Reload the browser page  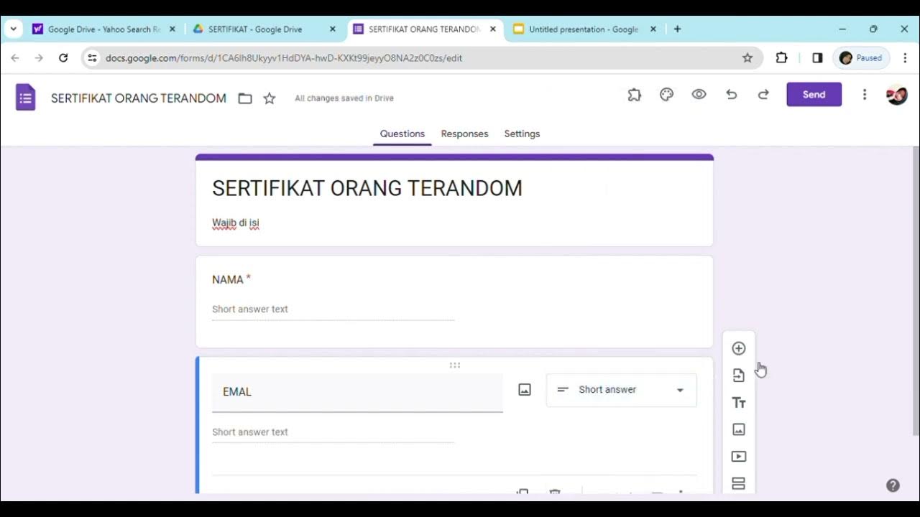click(63, 58)
